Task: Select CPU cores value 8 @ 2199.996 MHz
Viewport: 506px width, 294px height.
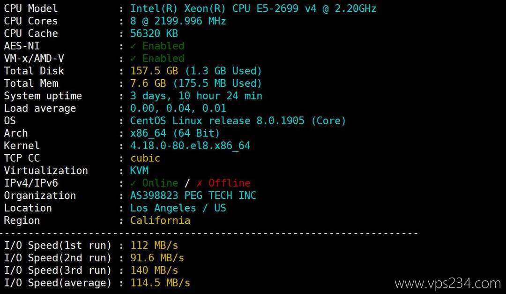Action: [x=178, y=21]
